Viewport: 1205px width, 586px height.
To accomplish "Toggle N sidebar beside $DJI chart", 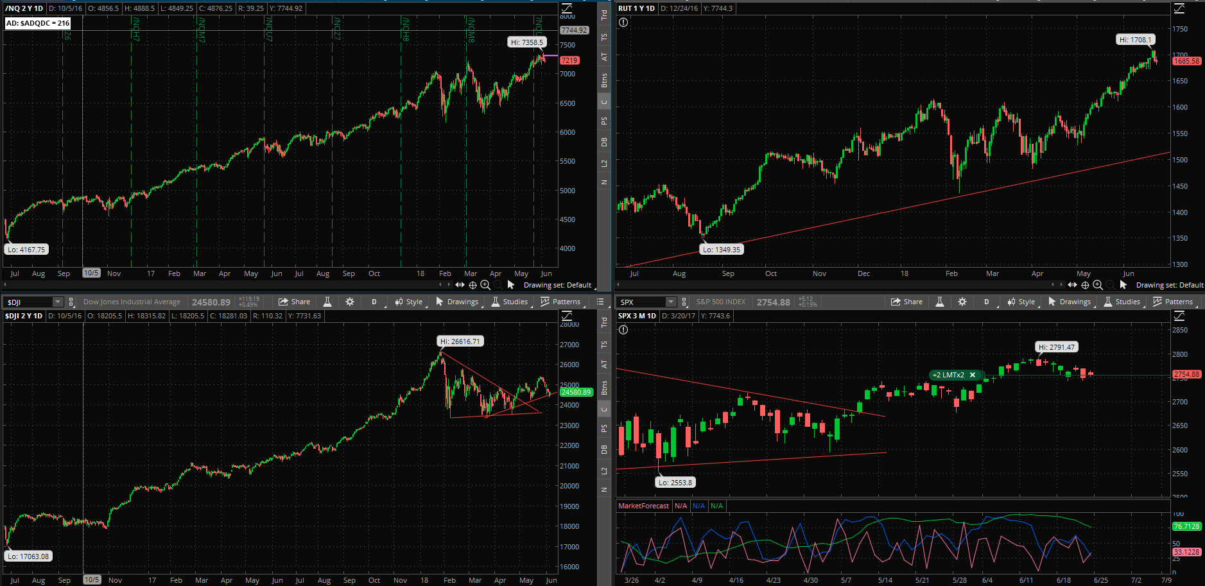I will point(604,490).
